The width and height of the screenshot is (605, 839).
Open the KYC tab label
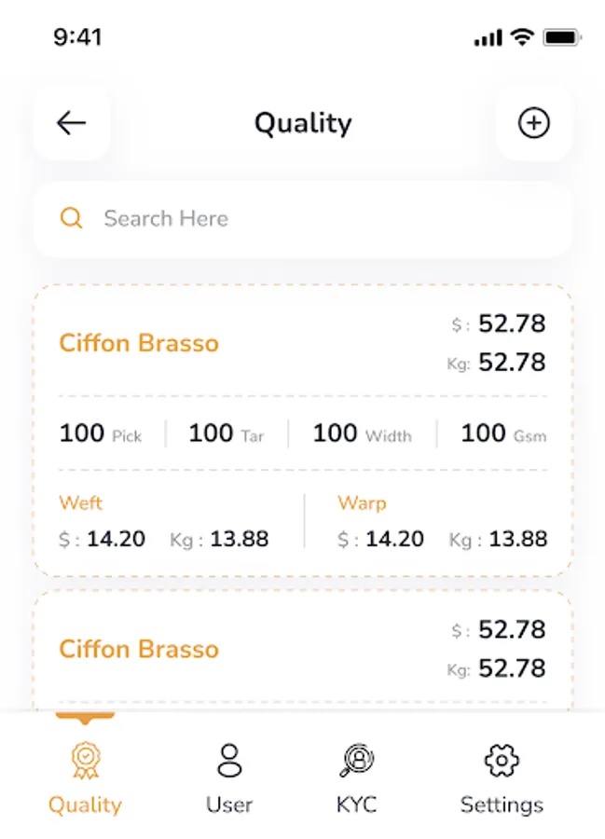(x=356, y=805)
